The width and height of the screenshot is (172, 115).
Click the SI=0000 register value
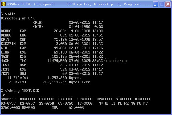(123, 99)
